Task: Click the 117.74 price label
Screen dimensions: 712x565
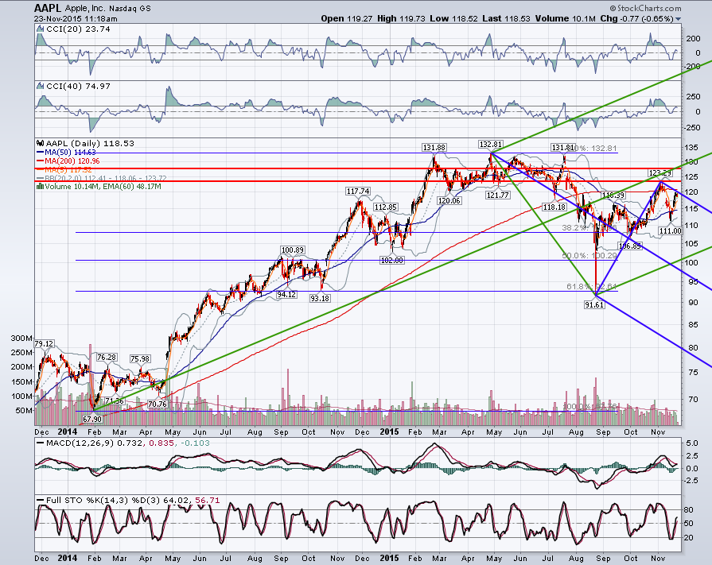Action: pos(358,192)
